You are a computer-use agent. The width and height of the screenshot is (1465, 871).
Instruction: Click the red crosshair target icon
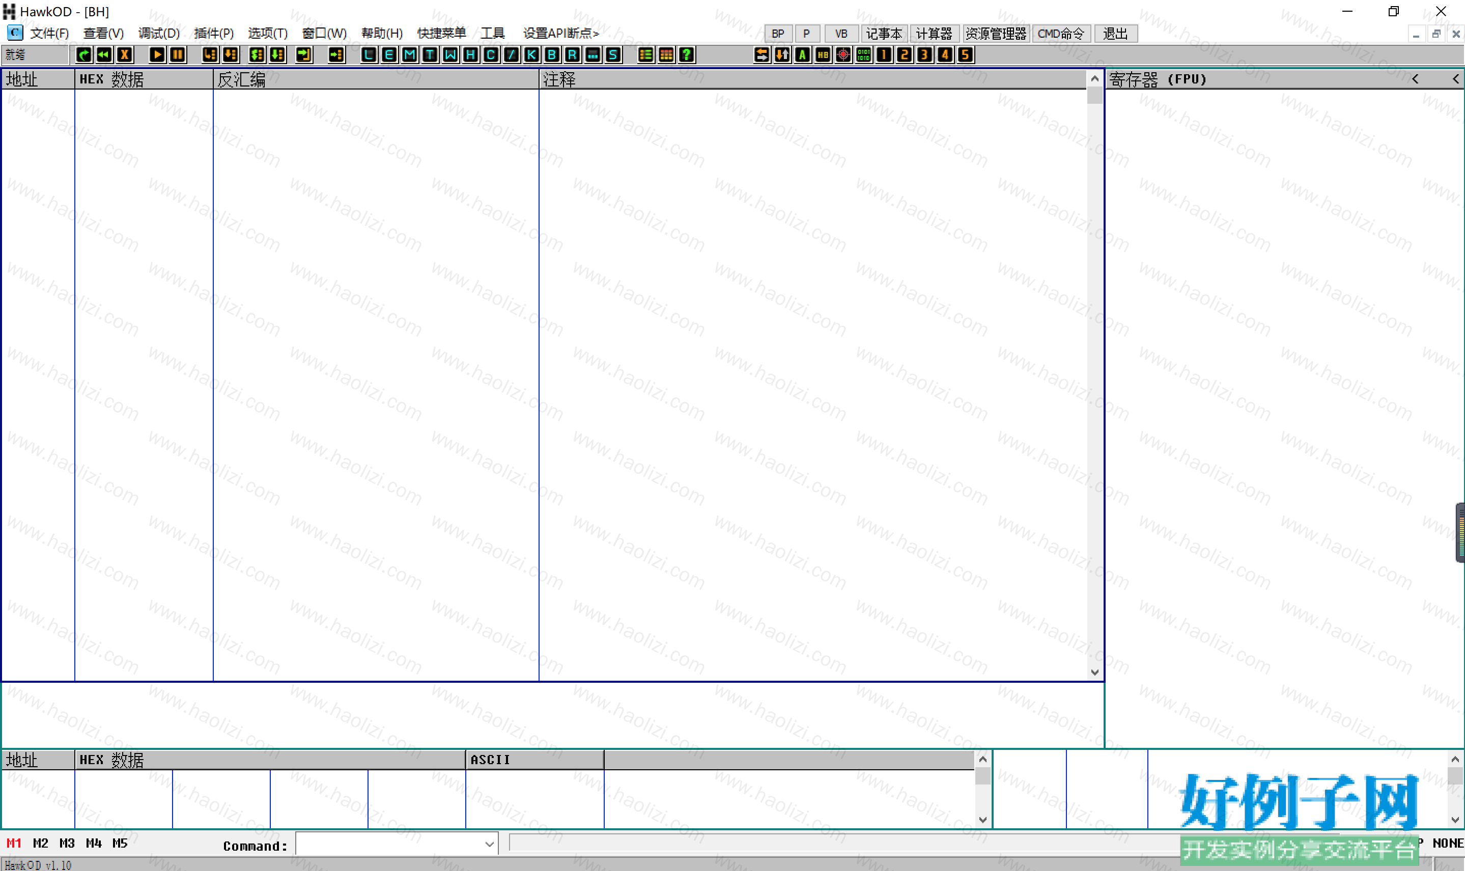(844, 55)
